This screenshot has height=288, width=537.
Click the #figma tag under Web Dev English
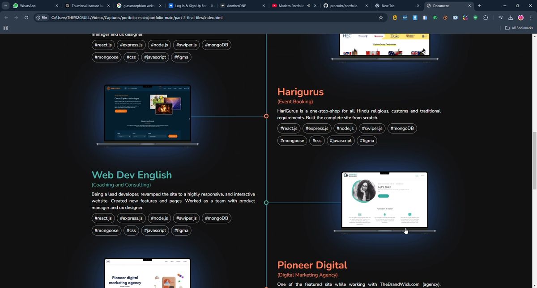click(181, 230)
